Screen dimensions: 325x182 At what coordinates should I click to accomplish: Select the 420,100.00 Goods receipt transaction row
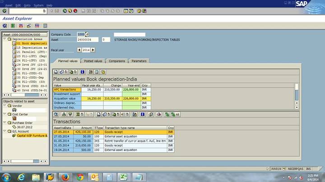pyautogui.click(x=113, y=132)
